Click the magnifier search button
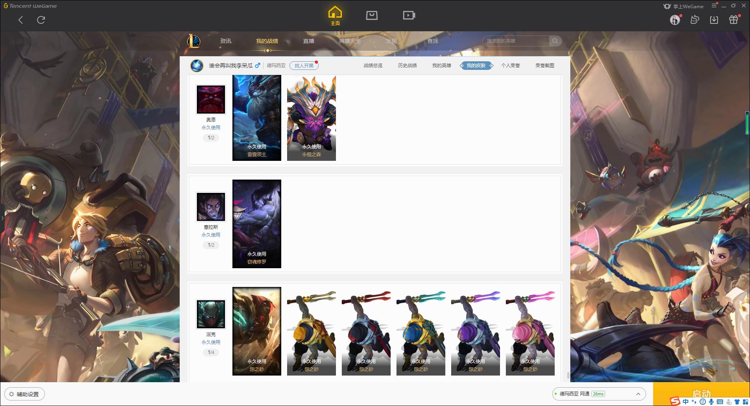Viewport: 750px width, 406px height. coord(555,41)
